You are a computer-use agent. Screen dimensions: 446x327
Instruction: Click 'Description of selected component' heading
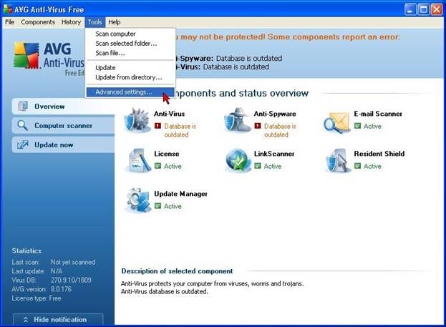point(177,271)
